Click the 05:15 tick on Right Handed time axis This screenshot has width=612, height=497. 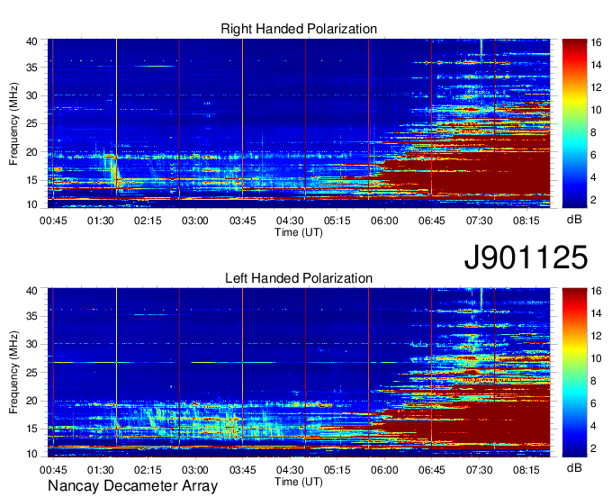coord(337,221)
